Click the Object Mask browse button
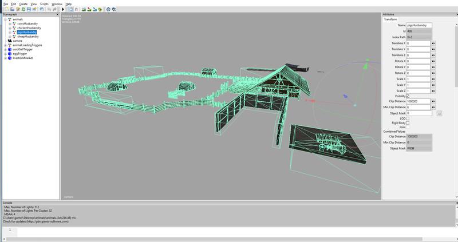This screenshot has height=242, width=458. tap(439, 114)
